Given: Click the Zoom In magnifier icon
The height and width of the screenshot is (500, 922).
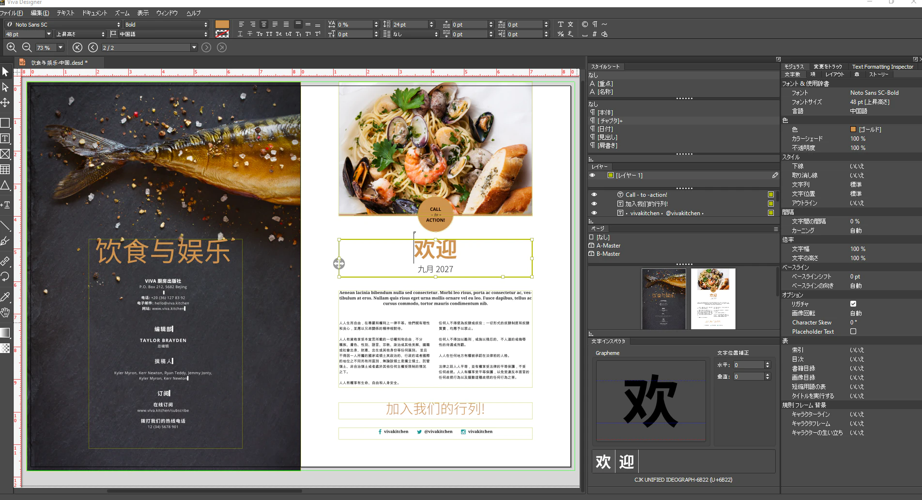Looking at the screenshot, I should (x=11, y=47).
